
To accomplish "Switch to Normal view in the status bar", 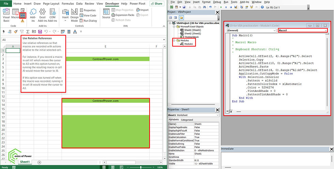I will point(104,167).
